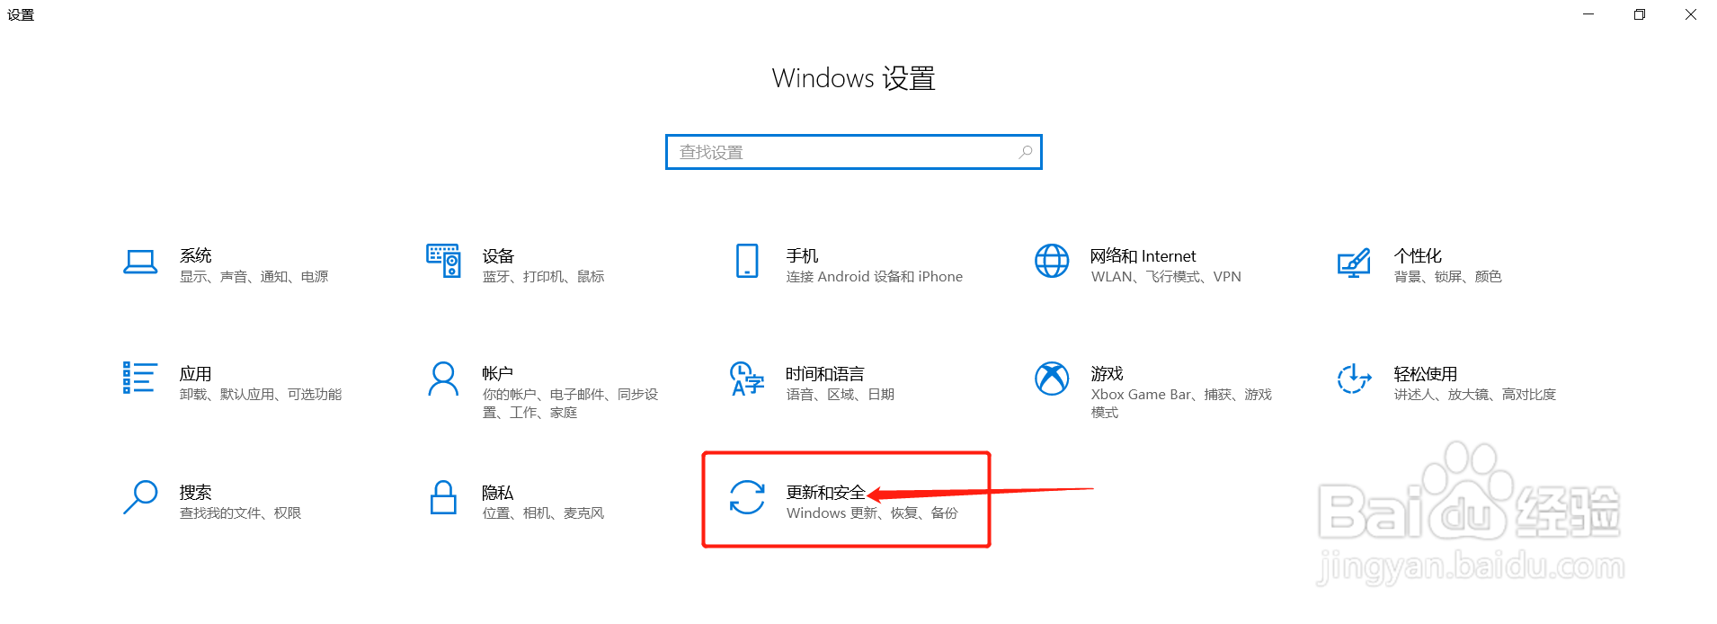Click the 设备 keyboard and speaker icon
This screenshot has height=624, width=1717.
point(443,261)
